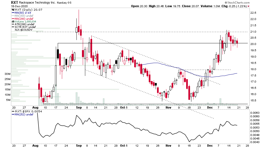
Task: Select the RXT ticker symbol in the title
Action: tap(15, 2)
